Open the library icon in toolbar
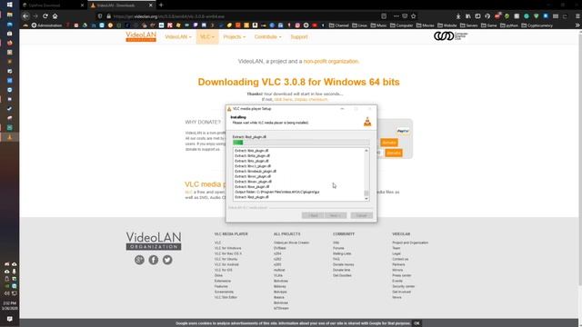Screen dimensions: 582x327 point(468,16)
